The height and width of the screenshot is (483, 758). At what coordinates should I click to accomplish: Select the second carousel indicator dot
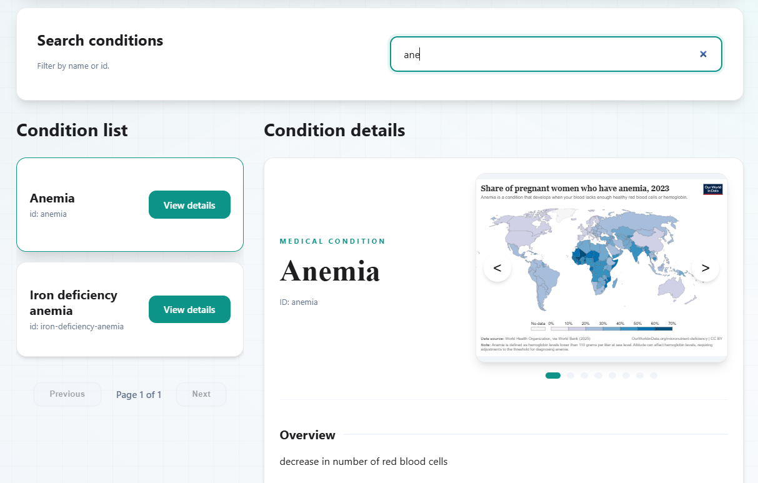pyautogui.click(x=571, y=375)
